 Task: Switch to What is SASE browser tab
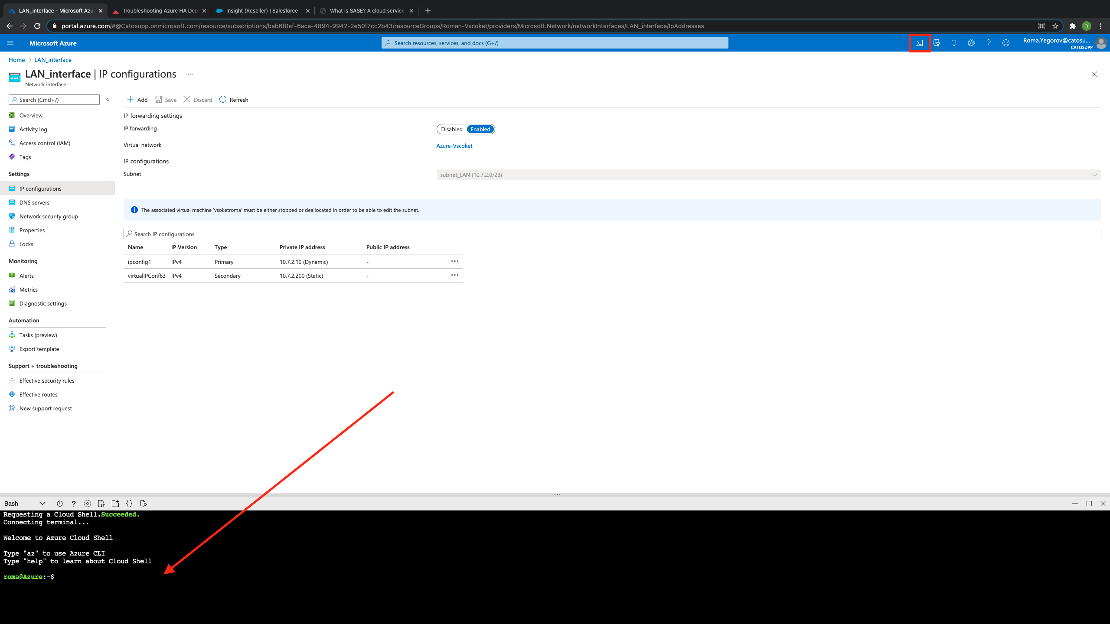[367, 11]
